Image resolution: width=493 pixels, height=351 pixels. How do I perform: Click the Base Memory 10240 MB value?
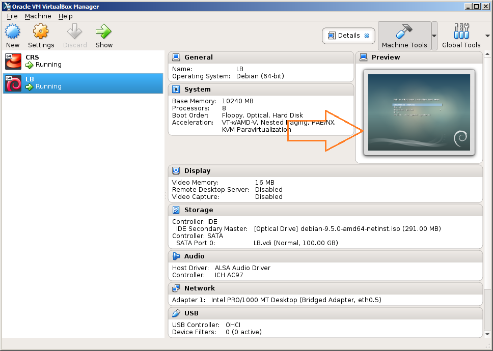(x=237, y=101)
